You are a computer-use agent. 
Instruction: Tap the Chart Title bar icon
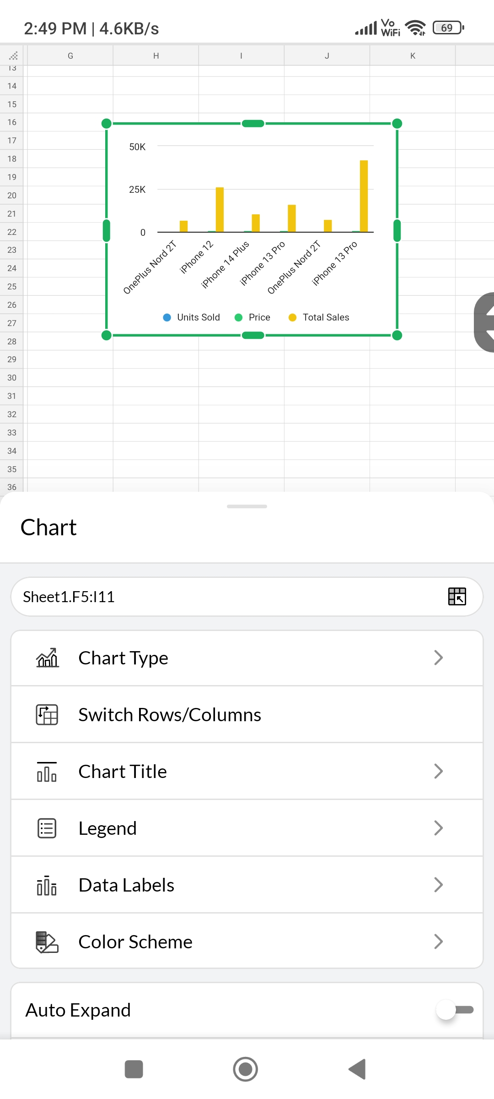click(x=47, y=771)
